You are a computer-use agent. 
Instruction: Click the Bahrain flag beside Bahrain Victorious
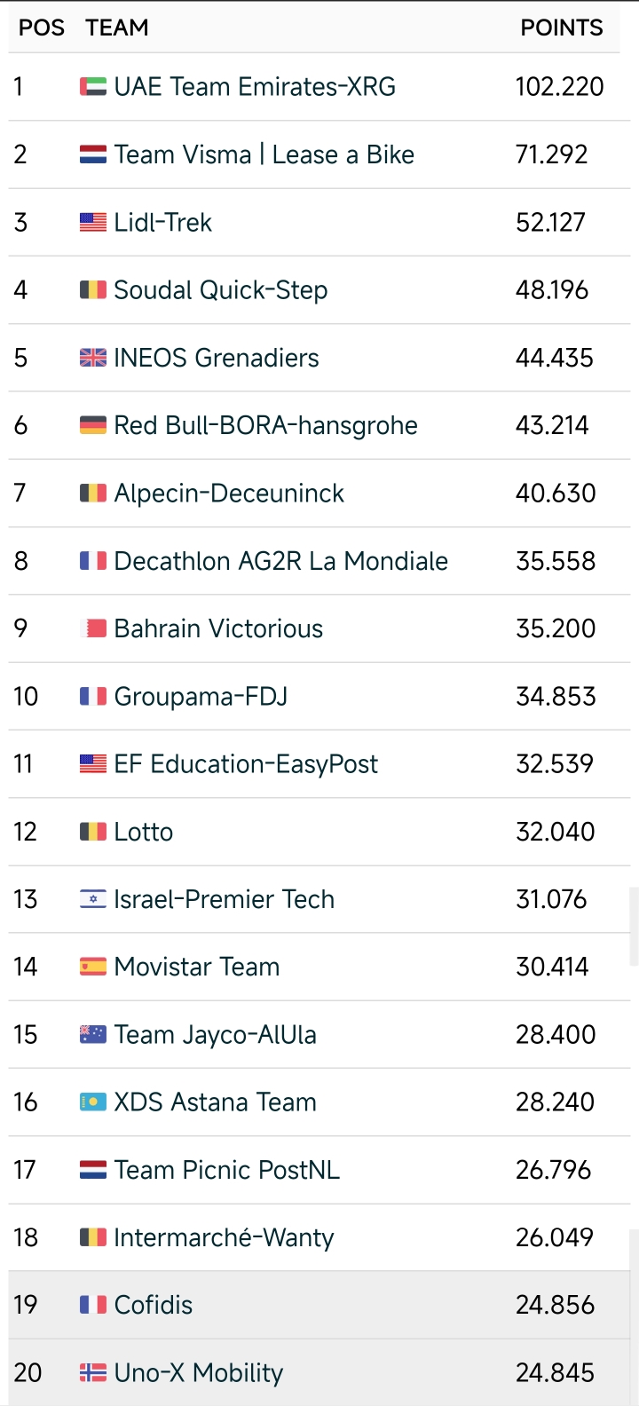93,628
